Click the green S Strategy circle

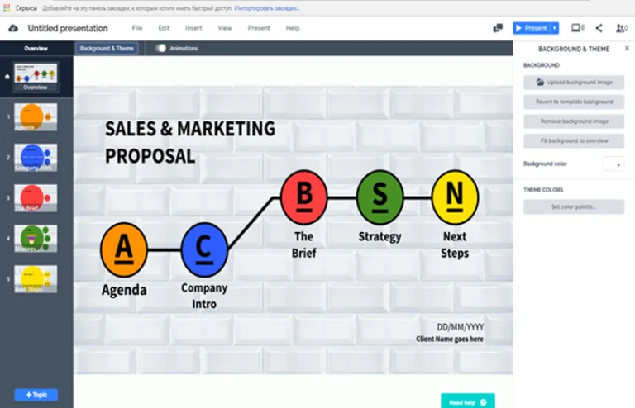click(380, 197)
